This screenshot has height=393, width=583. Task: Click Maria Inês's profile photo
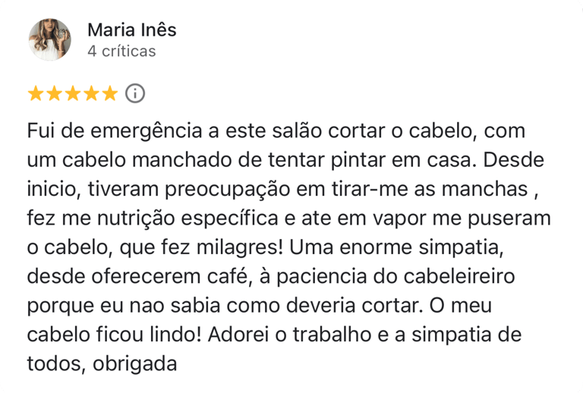click(50, 39)
